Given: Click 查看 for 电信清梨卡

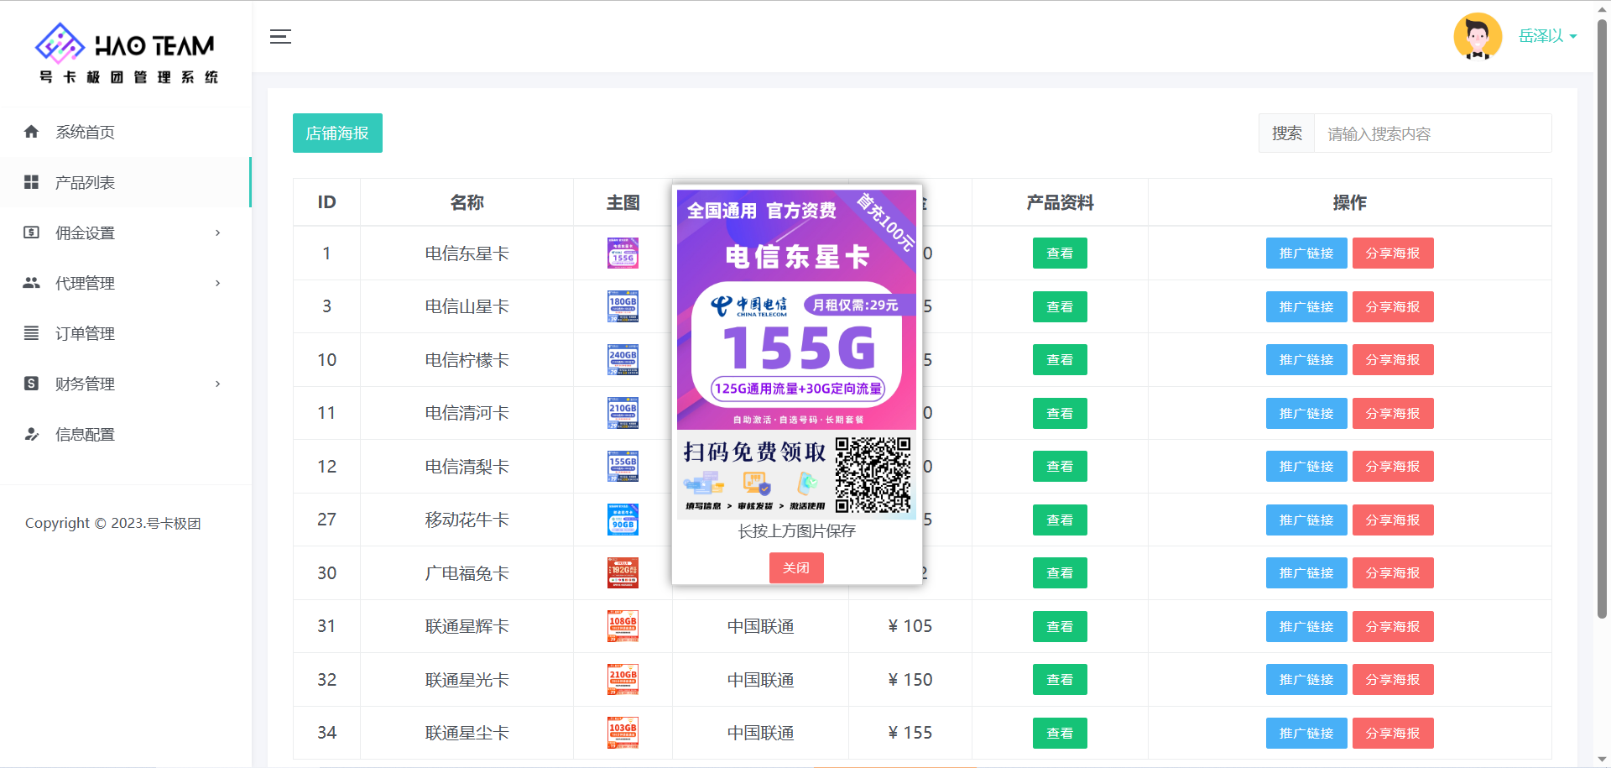Looking at the screenshot, I should [x=1060, y=466].
